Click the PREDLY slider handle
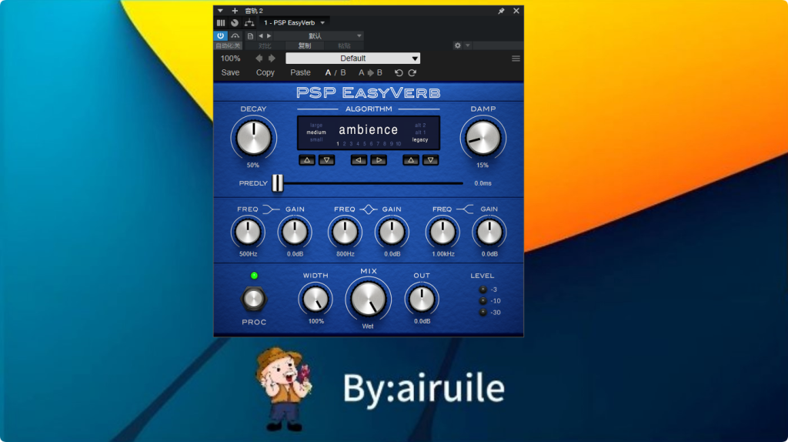Screen dimensions: 788x442 [x=277, y=183]
